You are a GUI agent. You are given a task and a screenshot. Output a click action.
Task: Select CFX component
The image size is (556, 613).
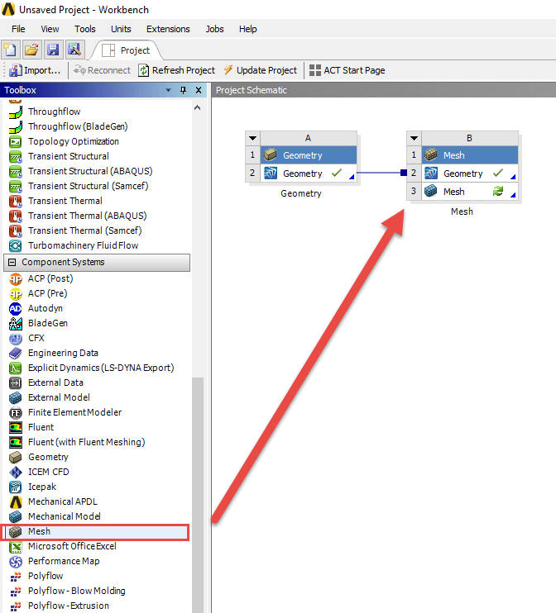click(36, 338)
